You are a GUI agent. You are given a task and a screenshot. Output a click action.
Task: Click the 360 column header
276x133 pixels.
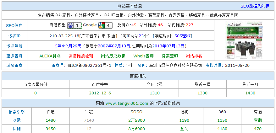coord(222,112)
